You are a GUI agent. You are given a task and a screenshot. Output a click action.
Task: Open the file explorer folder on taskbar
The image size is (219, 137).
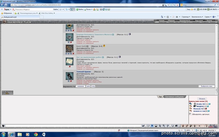(20, 134)
